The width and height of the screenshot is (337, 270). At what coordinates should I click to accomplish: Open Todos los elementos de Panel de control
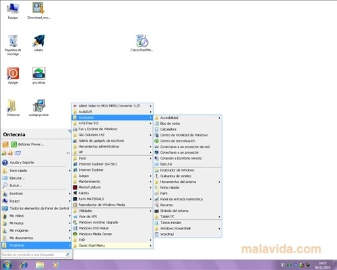tap(36, 209)
